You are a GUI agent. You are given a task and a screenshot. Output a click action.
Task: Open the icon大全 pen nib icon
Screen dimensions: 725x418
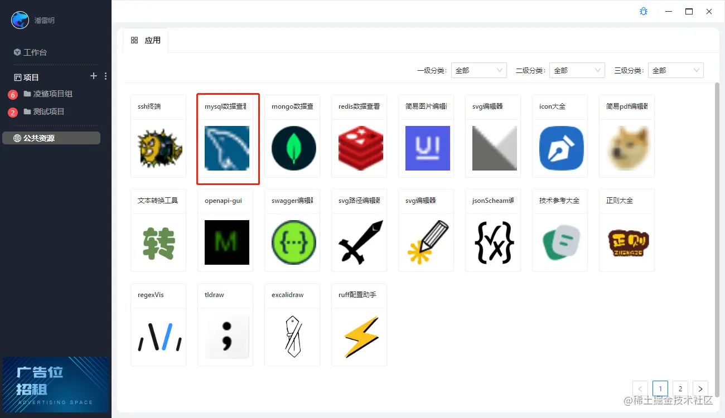pyautogui.click(x=562, y=148)
